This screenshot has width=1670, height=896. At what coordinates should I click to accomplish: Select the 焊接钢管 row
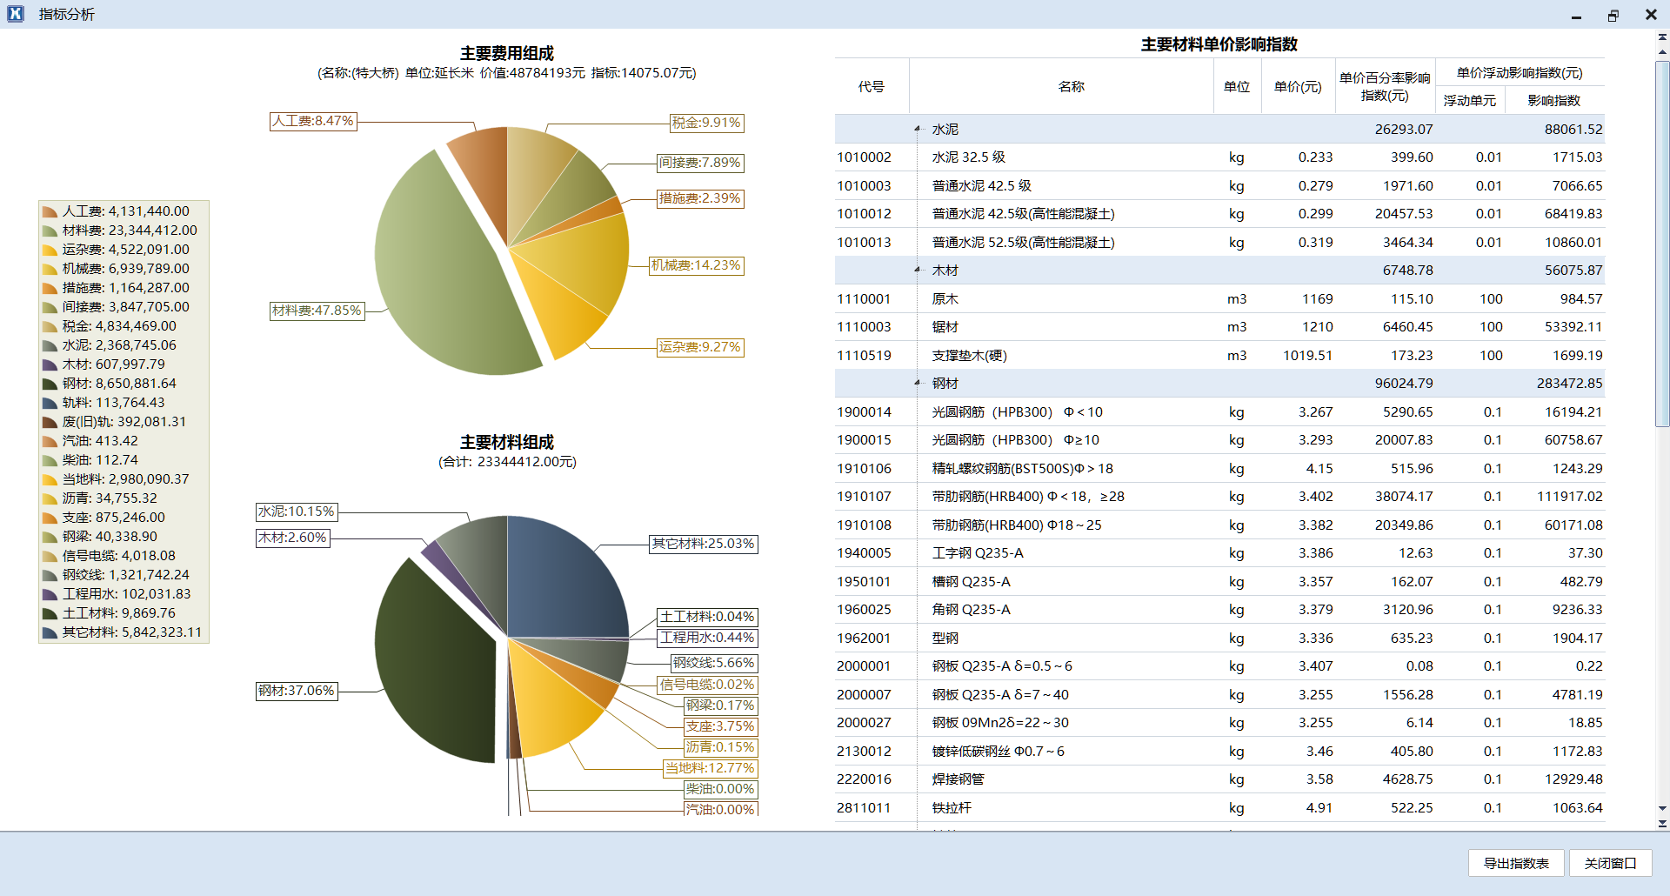(x=1219, y=779)
